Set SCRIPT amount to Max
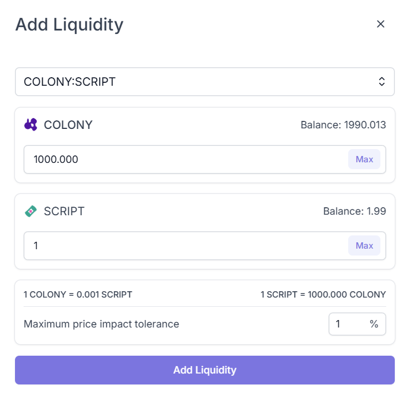This screenshot has width=408, height=400. pos(364,246)
